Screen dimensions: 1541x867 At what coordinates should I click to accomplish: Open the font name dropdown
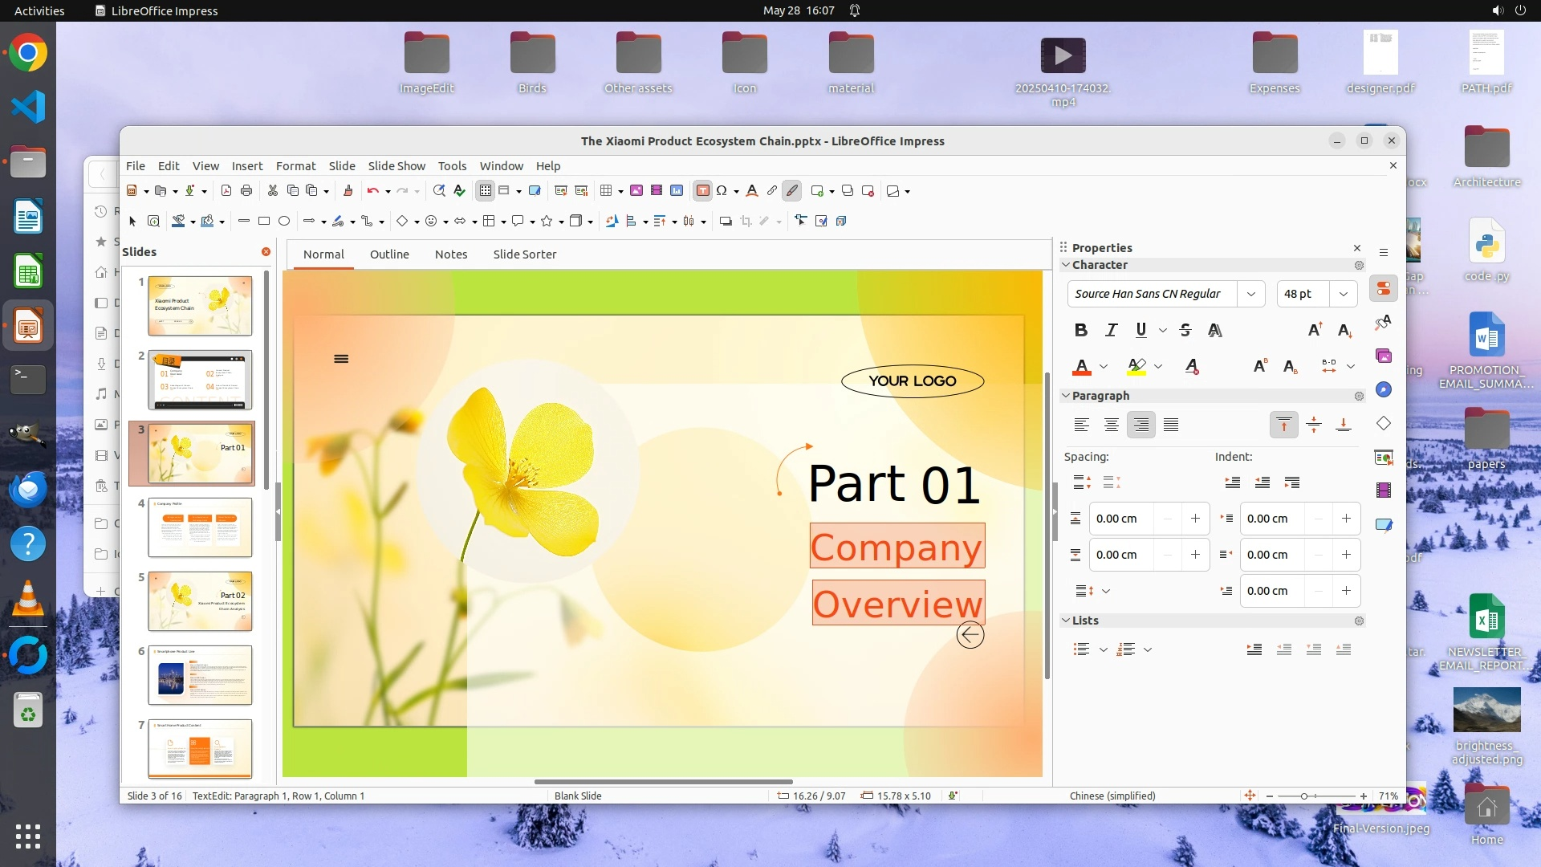(x=1250, y=294)
